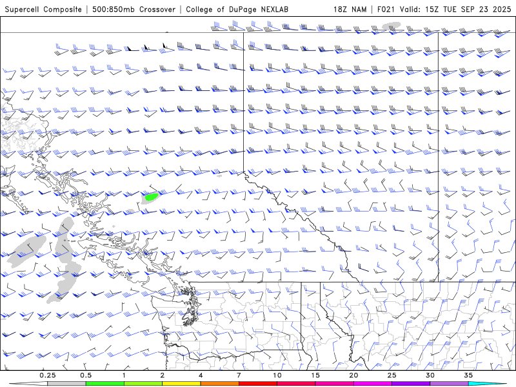Click the green supercell composite blob on the map
Screen dimensions: 516x387
[x=152, y=197]
